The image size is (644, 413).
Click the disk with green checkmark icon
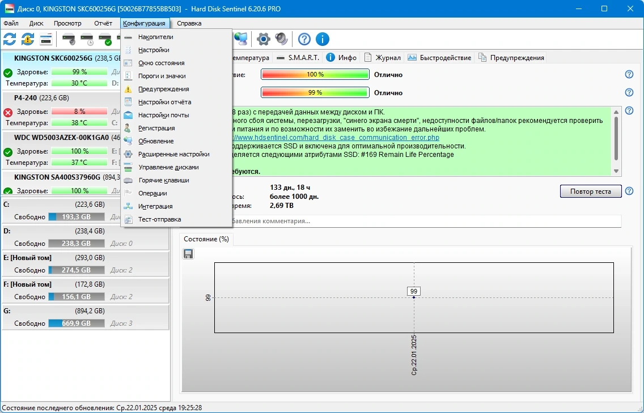click(105, 39)
